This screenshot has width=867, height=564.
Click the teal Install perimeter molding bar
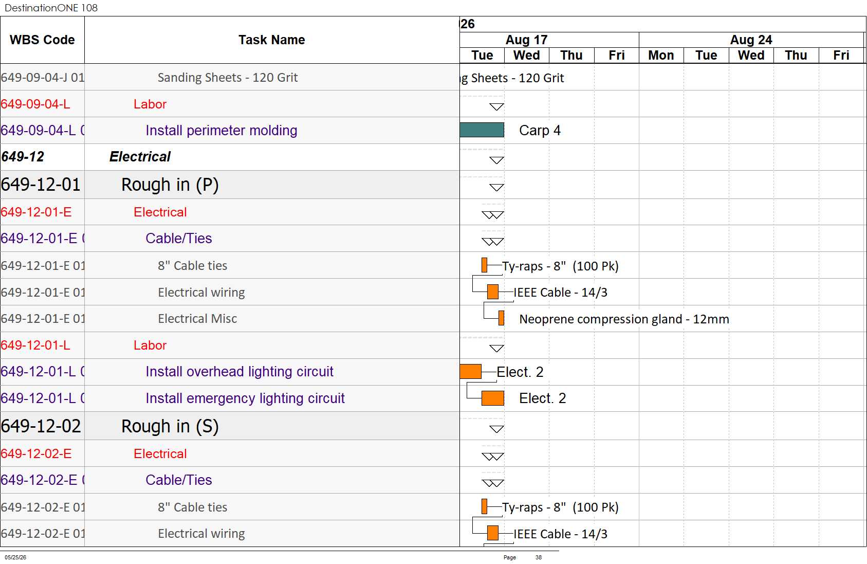click(482, 130)
